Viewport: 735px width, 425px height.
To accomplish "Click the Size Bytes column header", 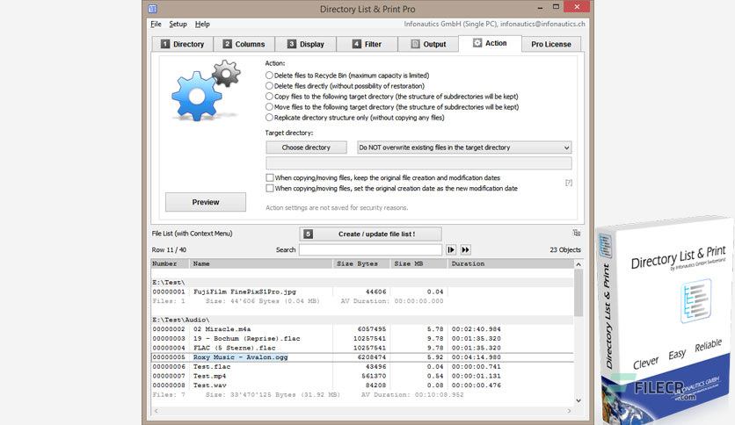I will 361,264.
